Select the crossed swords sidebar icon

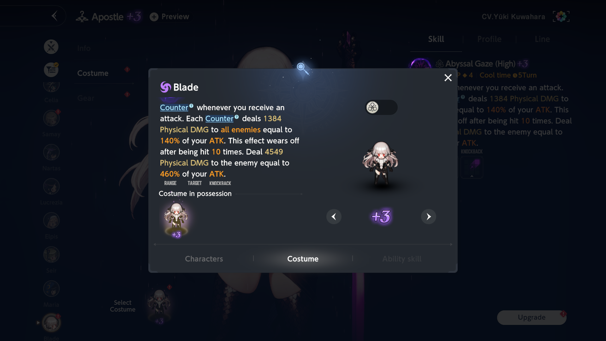pos(51,47)
